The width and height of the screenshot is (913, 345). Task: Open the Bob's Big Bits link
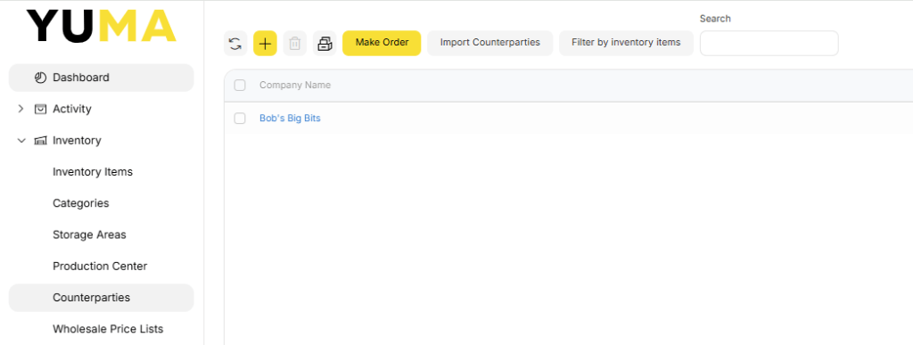[290, 118]
